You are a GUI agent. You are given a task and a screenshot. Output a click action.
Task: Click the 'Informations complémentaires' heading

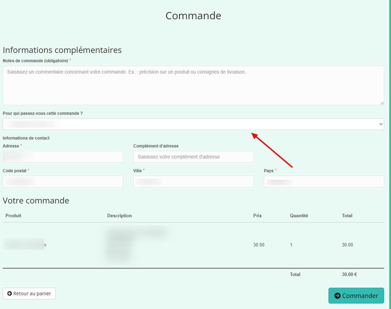[x=62, y=50]
